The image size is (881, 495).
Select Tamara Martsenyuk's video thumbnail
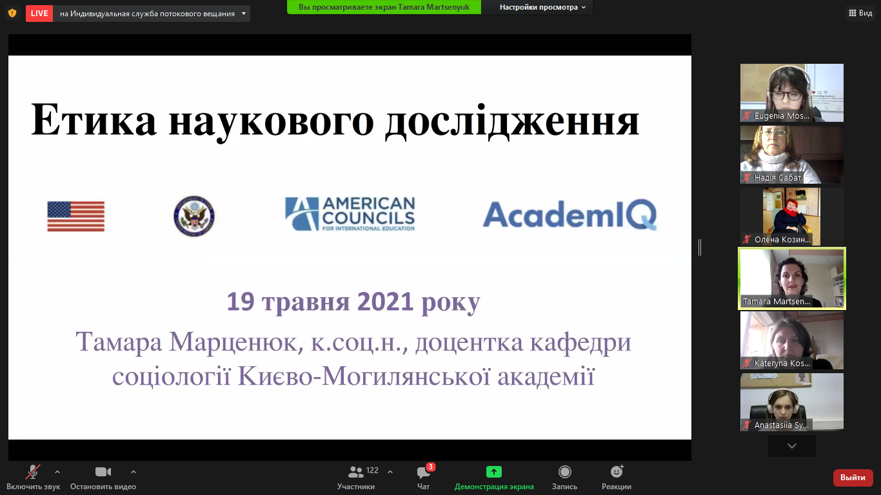(x=791, y=278)
